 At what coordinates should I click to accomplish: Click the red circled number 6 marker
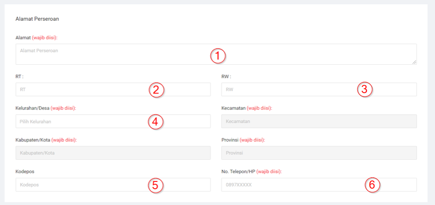pos(372,185)
